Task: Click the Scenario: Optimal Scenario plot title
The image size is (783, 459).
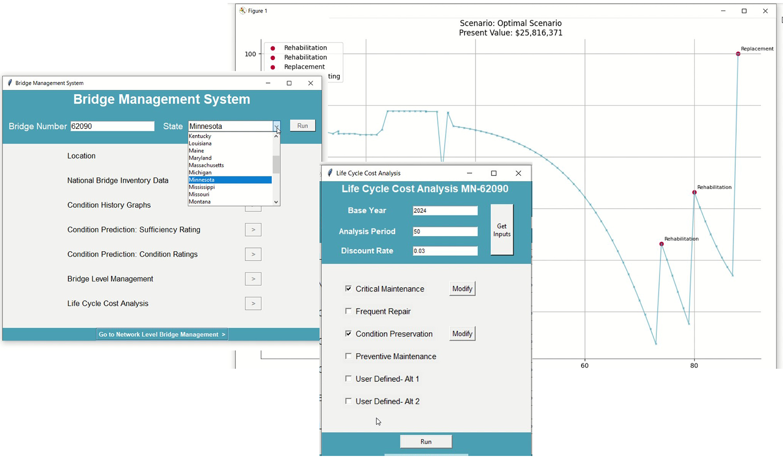Action: (x=511, y=23)
